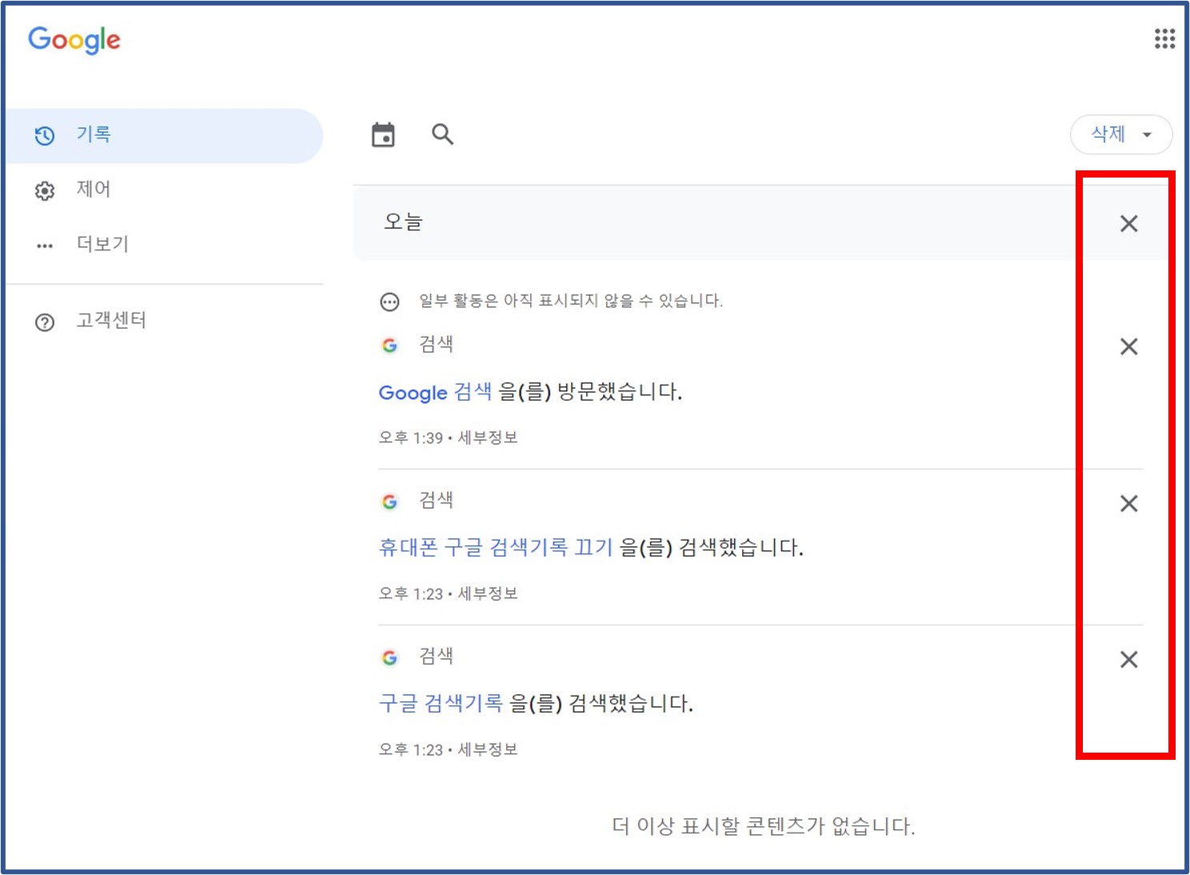Click the magnifier search icon in toolbar

coord(442,134)
